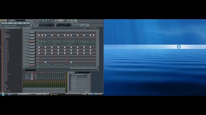Mute the bottom red-labelled channel via its LED
Viewport: 206px width, 115px height.
tap(24, 65)
